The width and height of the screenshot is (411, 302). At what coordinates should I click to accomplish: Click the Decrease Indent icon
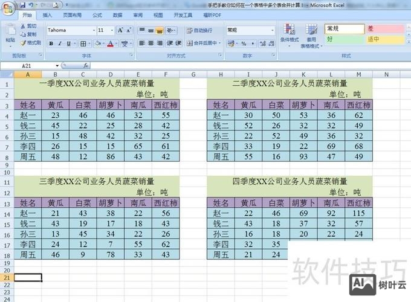pos(170,43)
